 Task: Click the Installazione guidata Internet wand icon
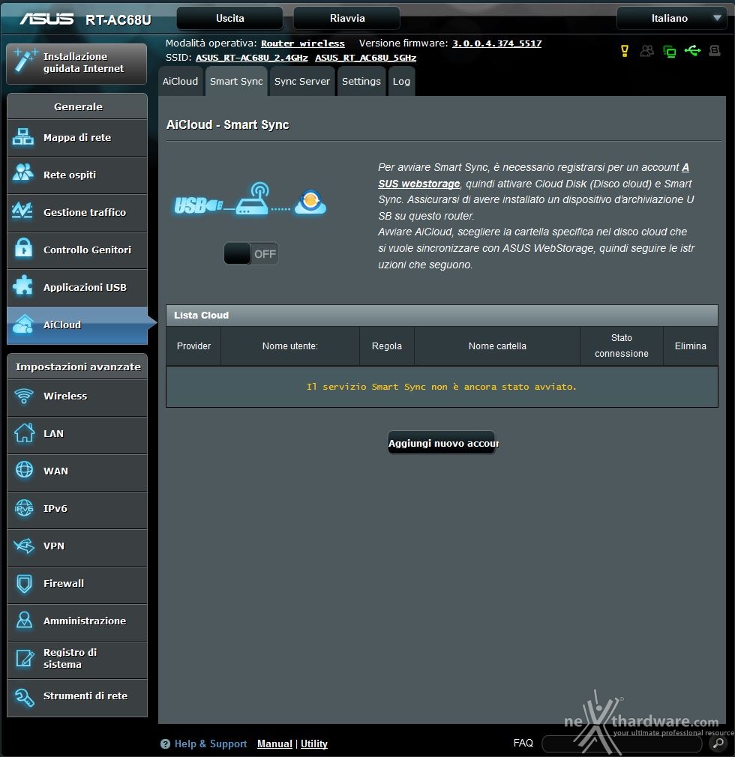(24, 61)
